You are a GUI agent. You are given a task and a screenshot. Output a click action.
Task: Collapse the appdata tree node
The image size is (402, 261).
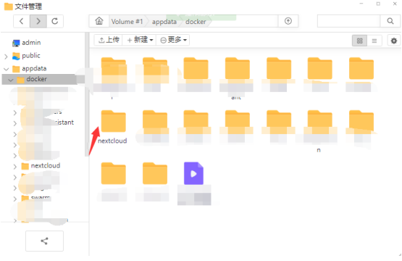(x=6, y=69)
